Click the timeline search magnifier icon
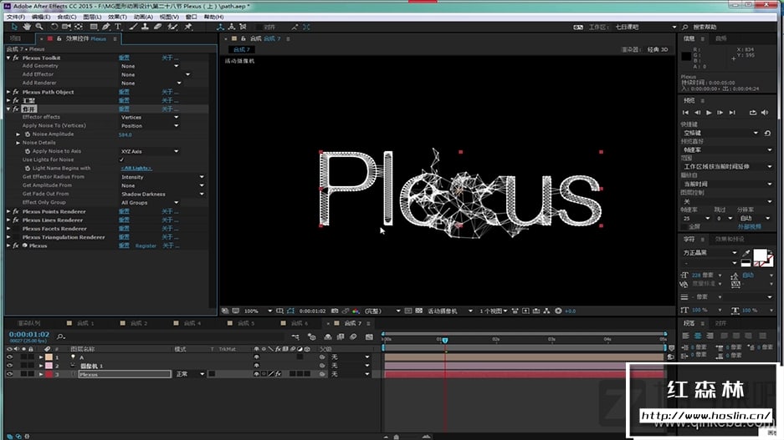This screenshot has height=440, width=784. [x=60, y=336]
